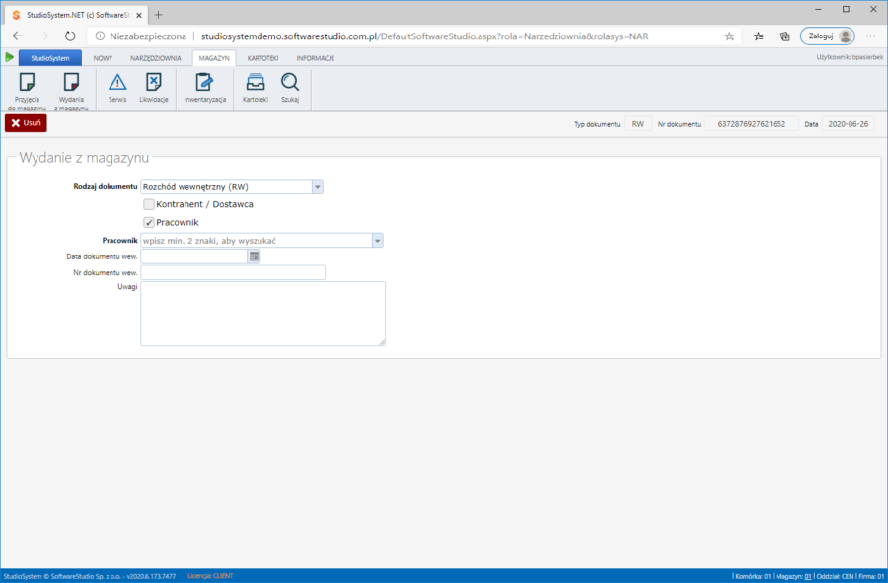Open the blue StudioSystem menu tab

point(50,58)
